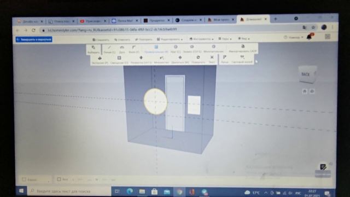
Task: Choose the tool left of Grid array
Action: tap(225, 60)
